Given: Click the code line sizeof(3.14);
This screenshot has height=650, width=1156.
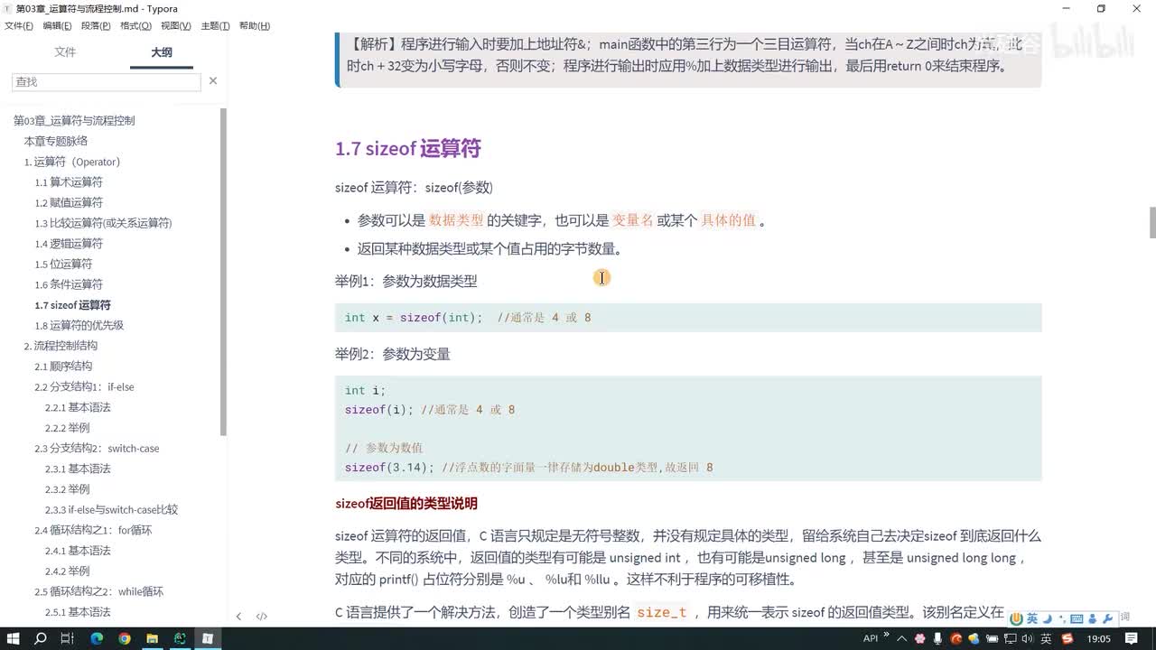Looking at the screenshot, I should click(x=389, y=468).
